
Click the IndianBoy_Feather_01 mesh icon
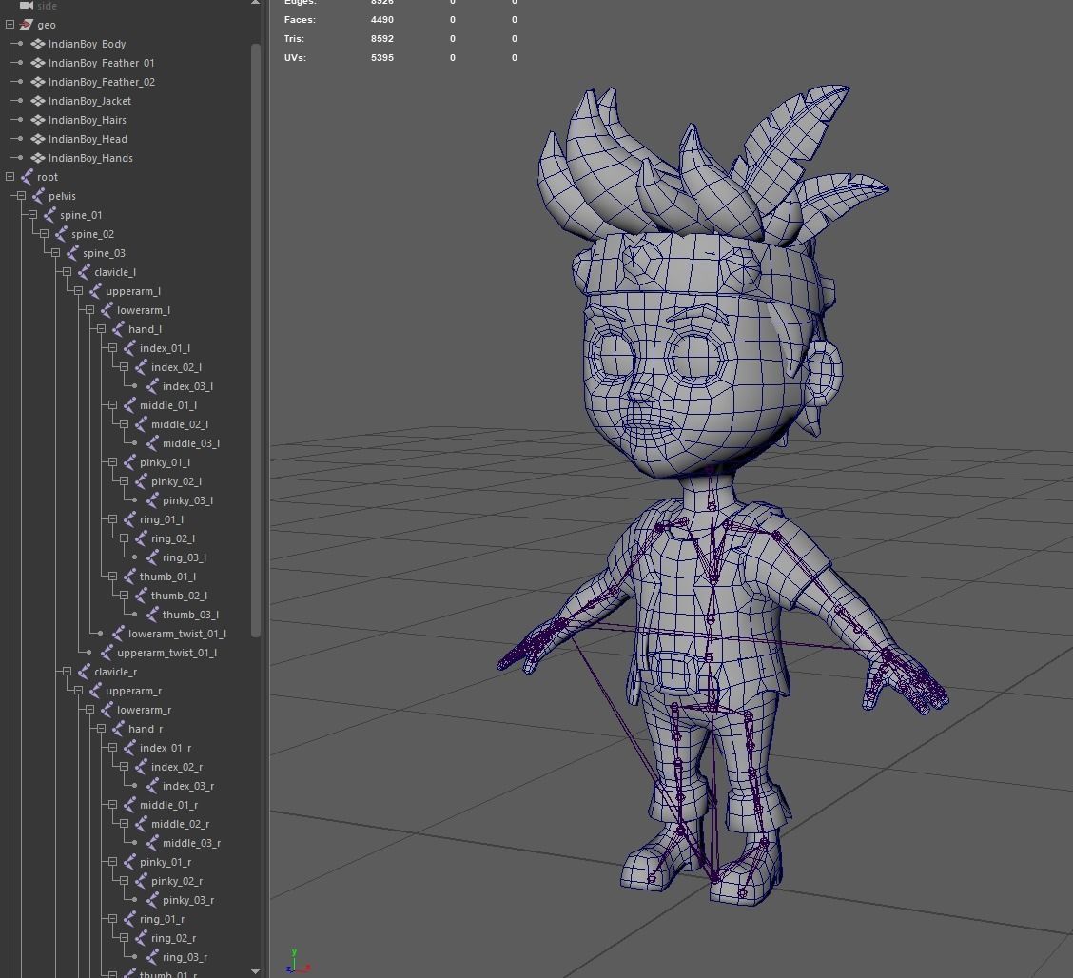click(x=38, y=63)
